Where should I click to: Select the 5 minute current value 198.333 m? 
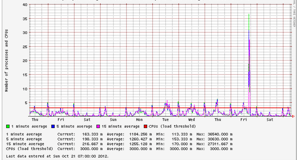point(92,139)
